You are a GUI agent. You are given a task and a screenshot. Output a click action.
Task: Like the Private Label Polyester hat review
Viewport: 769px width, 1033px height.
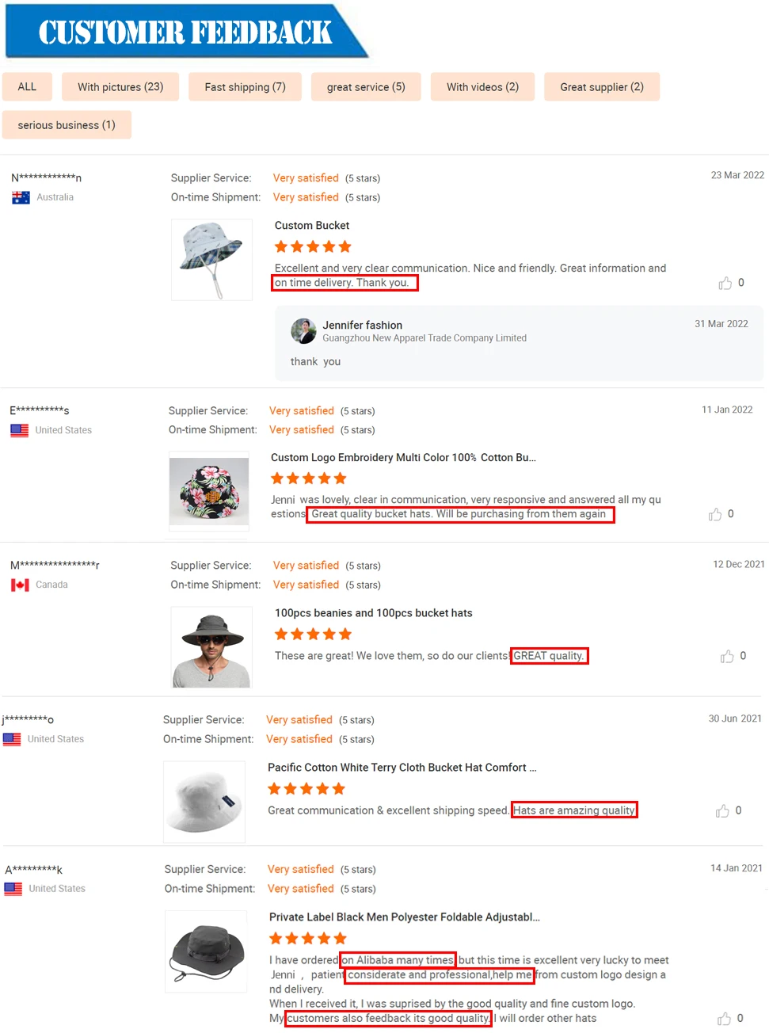[x=724, y=1018]
